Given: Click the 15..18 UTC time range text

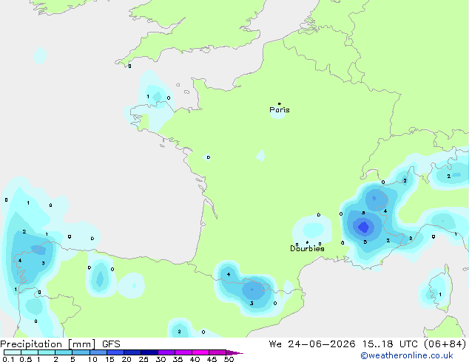Looking at the screenshot, I should click(x=391, y=344).
